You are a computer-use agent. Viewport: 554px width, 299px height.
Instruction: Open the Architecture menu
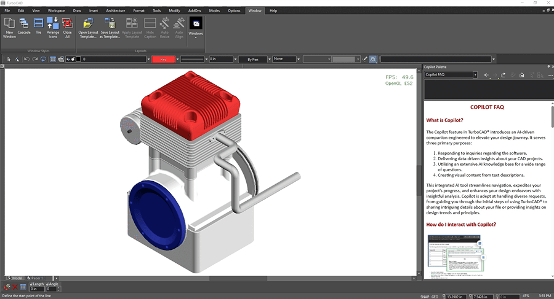pyautogui.click(x=116, y=10)
